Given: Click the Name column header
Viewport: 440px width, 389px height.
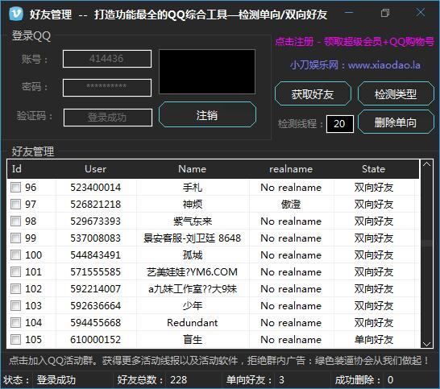Looking at the screenshot, I should [193, 169].
